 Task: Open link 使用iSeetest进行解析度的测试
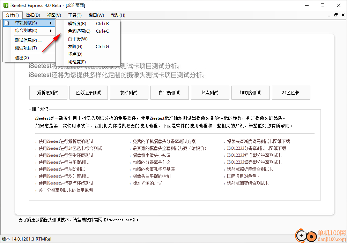pyautogui.click(x=66, y=141)
